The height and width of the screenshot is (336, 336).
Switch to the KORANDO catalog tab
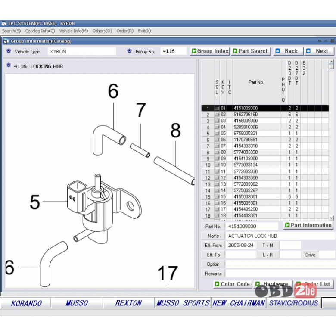pyautogui.click(x=26, y=303)
